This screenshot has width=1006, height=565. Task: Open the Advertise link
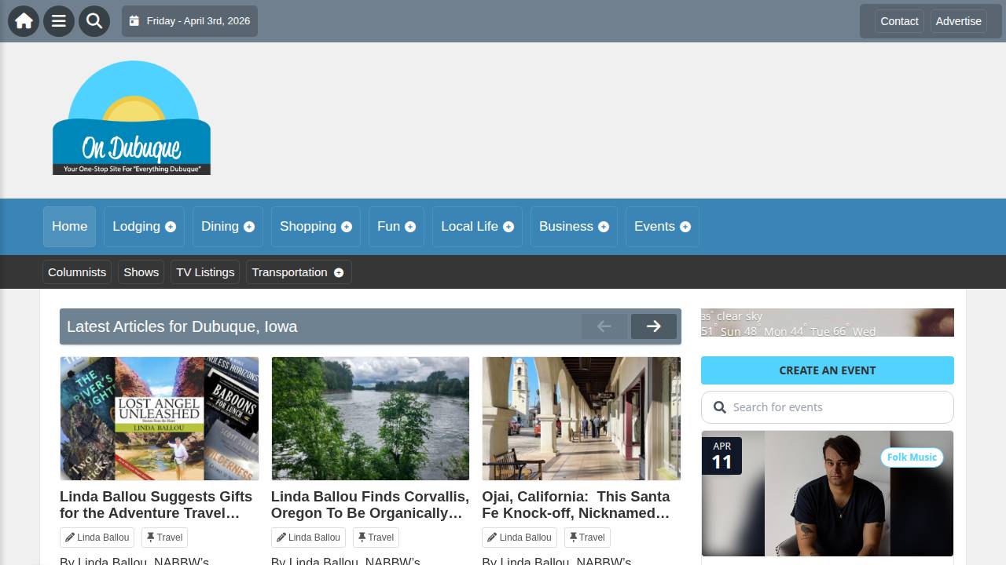click(958, 21)
